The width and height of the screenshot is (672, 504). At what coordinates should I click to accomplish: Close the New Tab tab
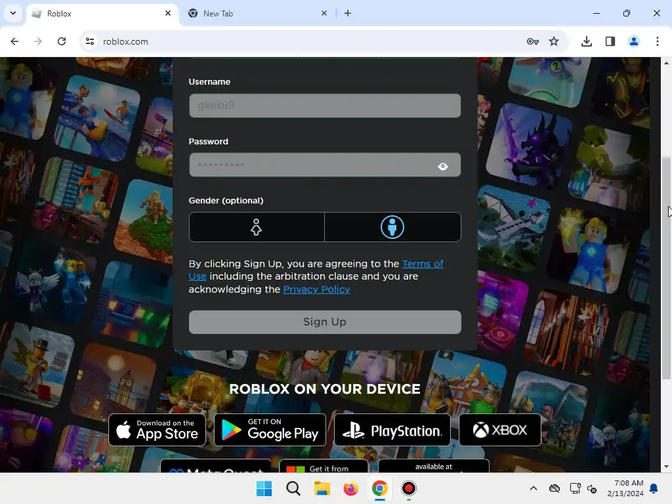coord(324,13)
